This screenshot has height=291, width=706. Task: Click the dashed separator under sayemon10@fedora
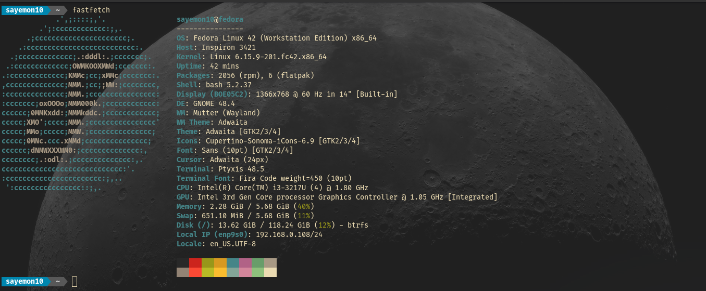210,29
